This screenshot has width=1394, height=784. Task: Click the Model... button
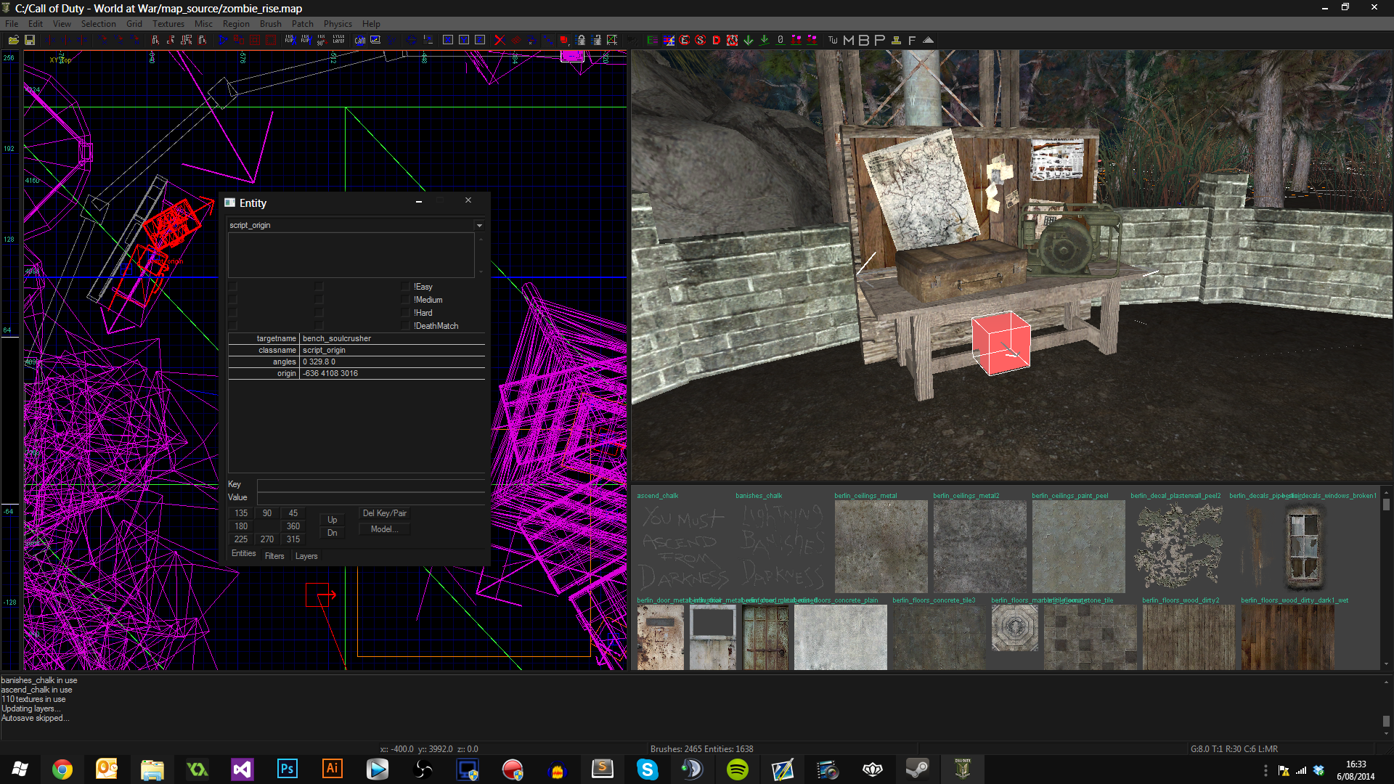tap(384, 529)
